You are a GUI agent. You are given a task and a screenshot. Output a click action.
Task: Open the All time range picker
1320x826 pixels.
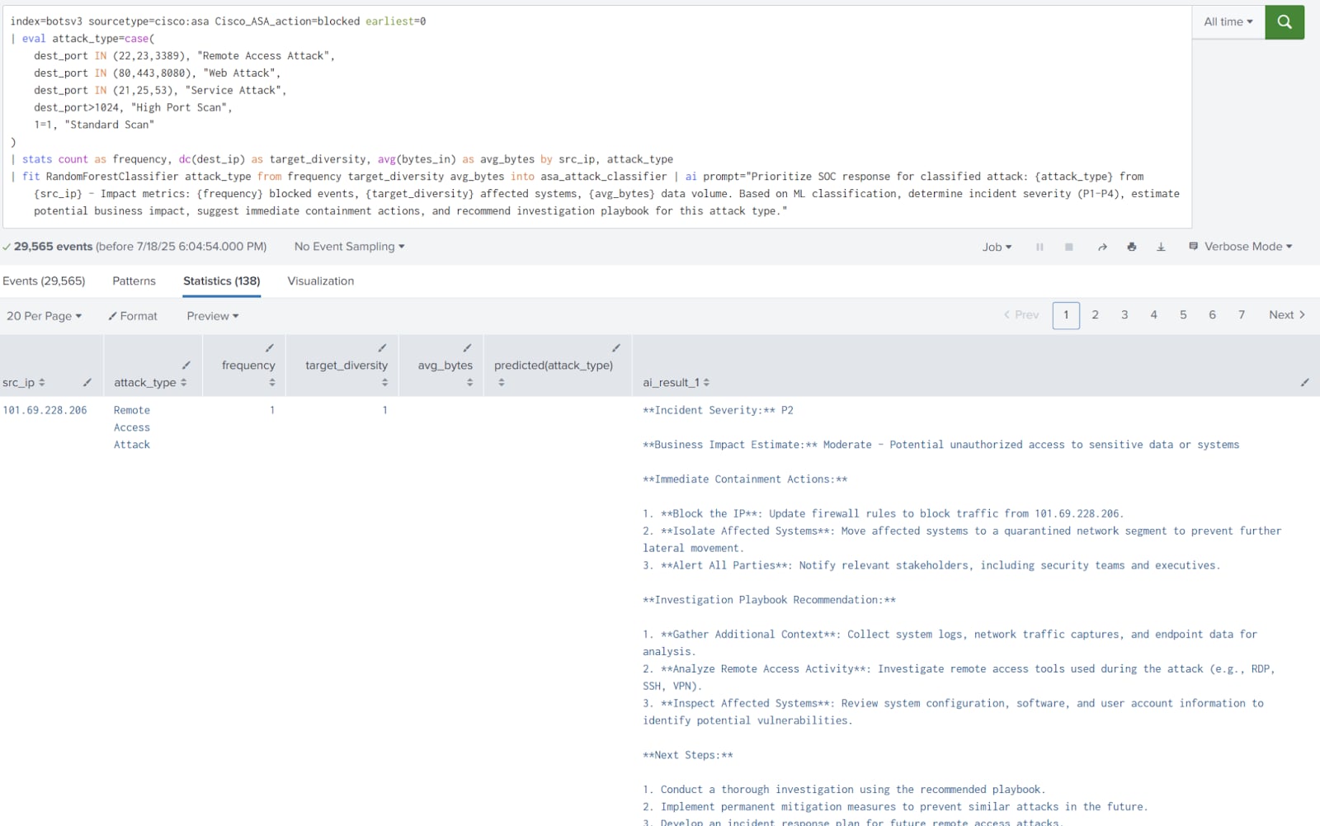point(1228,22)
